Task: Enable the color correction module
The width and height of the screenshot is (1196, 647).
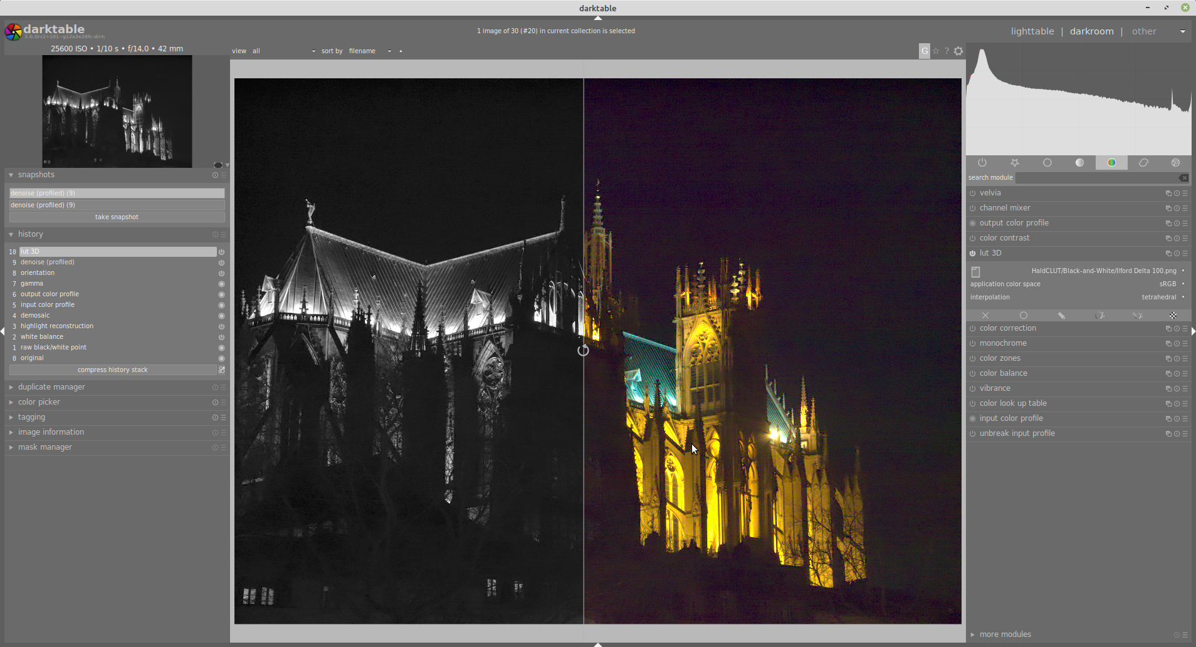Action: click(973, 329)
